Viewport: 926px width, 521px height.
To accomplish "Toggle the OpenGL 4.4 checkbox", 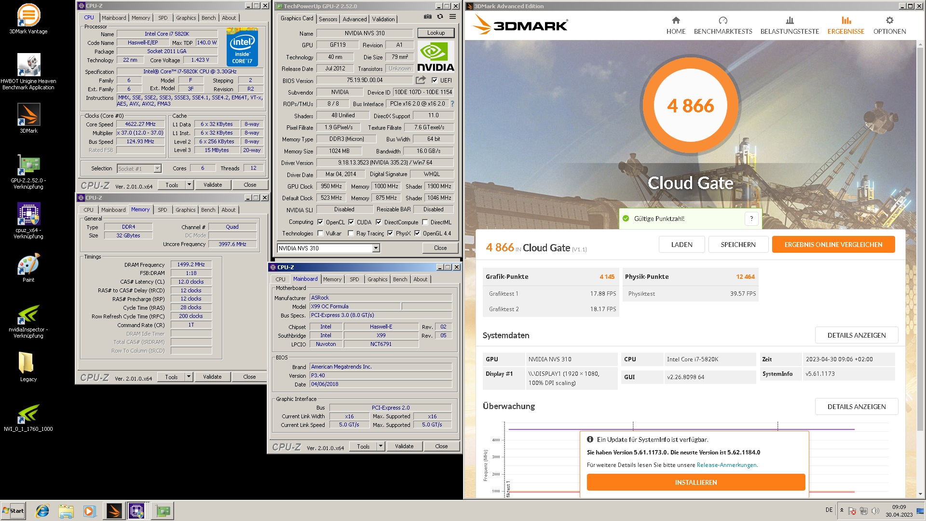I will (417, 233).
